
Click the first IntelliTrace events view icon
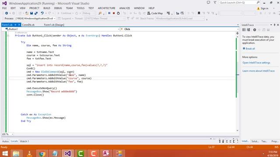click(x=244, y=30)
